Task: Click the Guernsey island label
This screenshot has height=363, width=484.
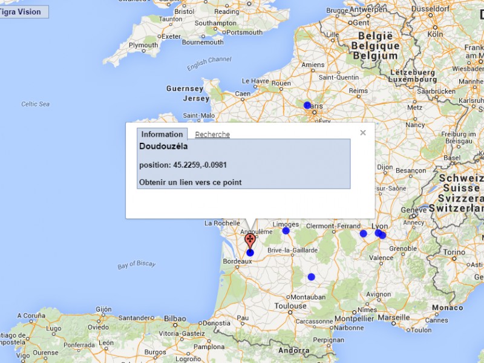Action: [x=185, y=88]
